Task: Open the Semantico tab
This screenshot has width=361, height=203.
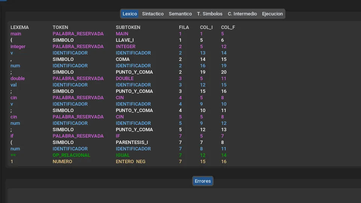Action: point(180,14)
